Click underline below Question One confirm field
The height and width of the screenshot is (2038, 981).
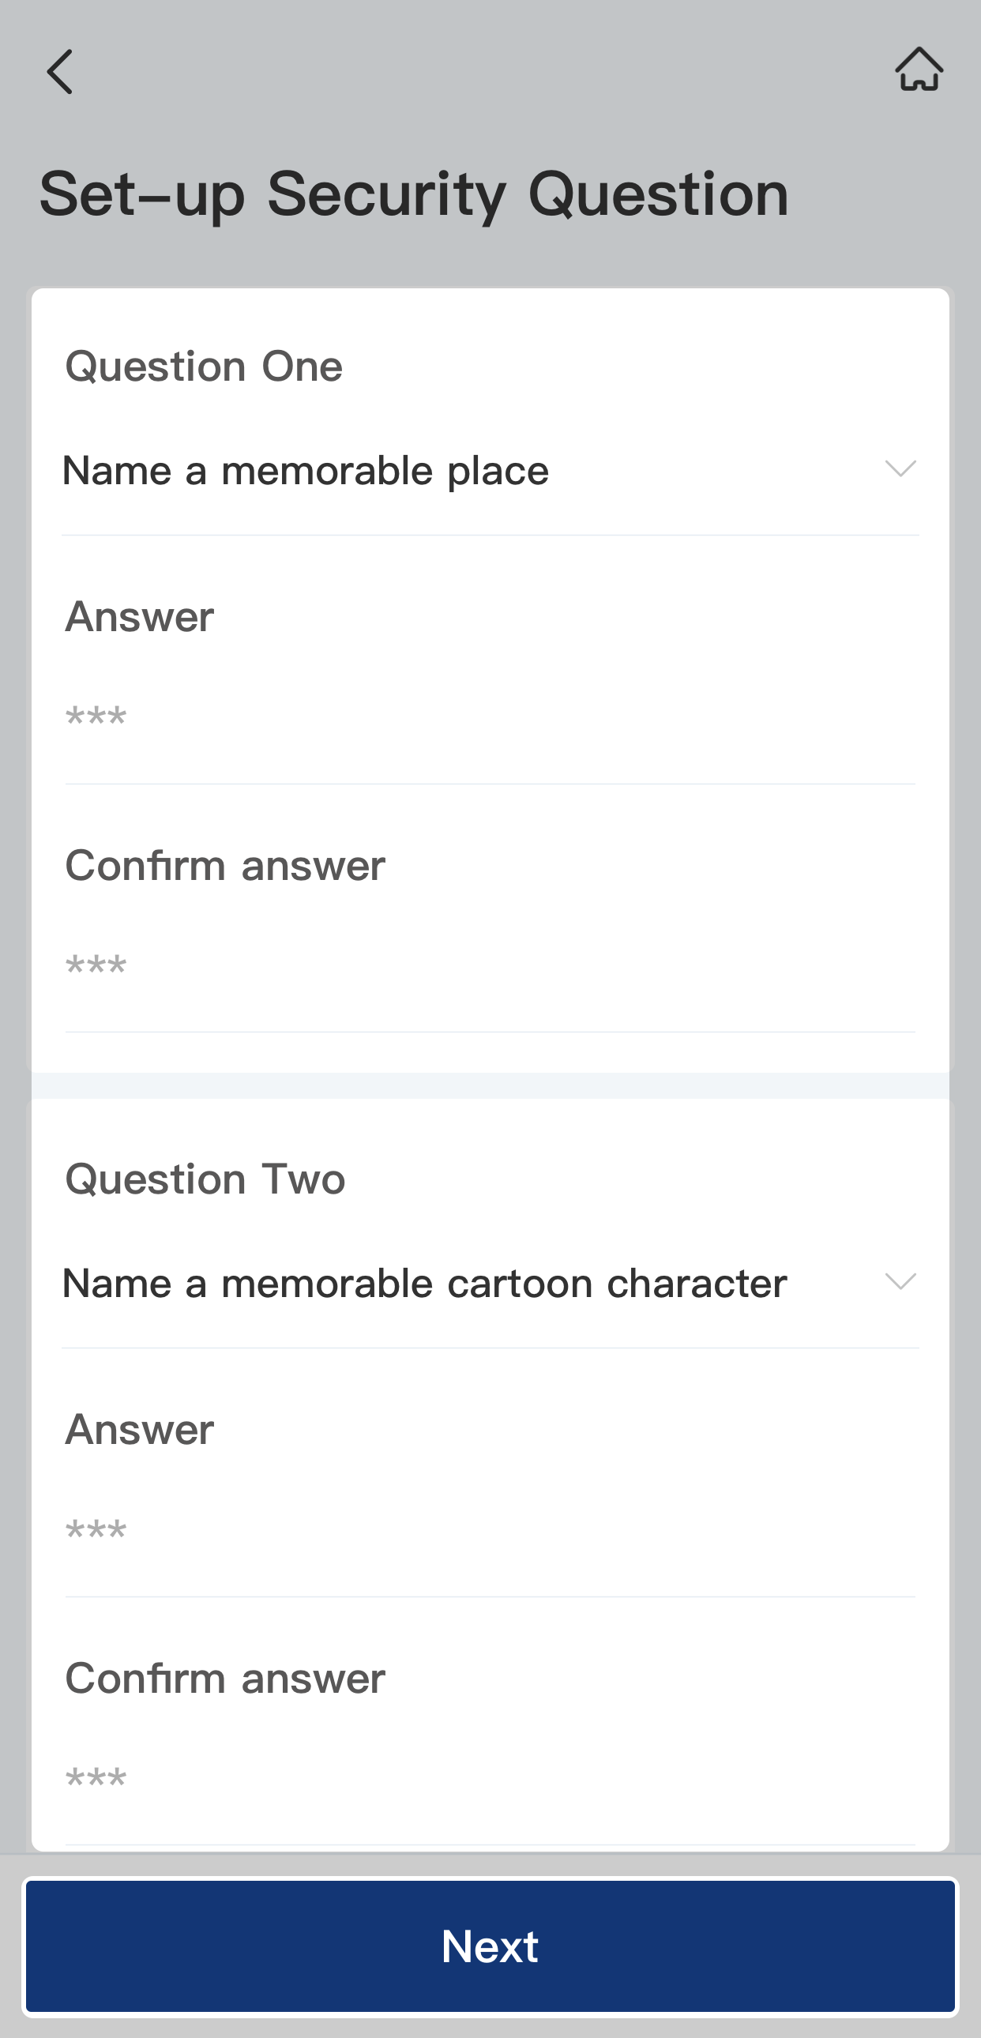tap(490, 1032)
